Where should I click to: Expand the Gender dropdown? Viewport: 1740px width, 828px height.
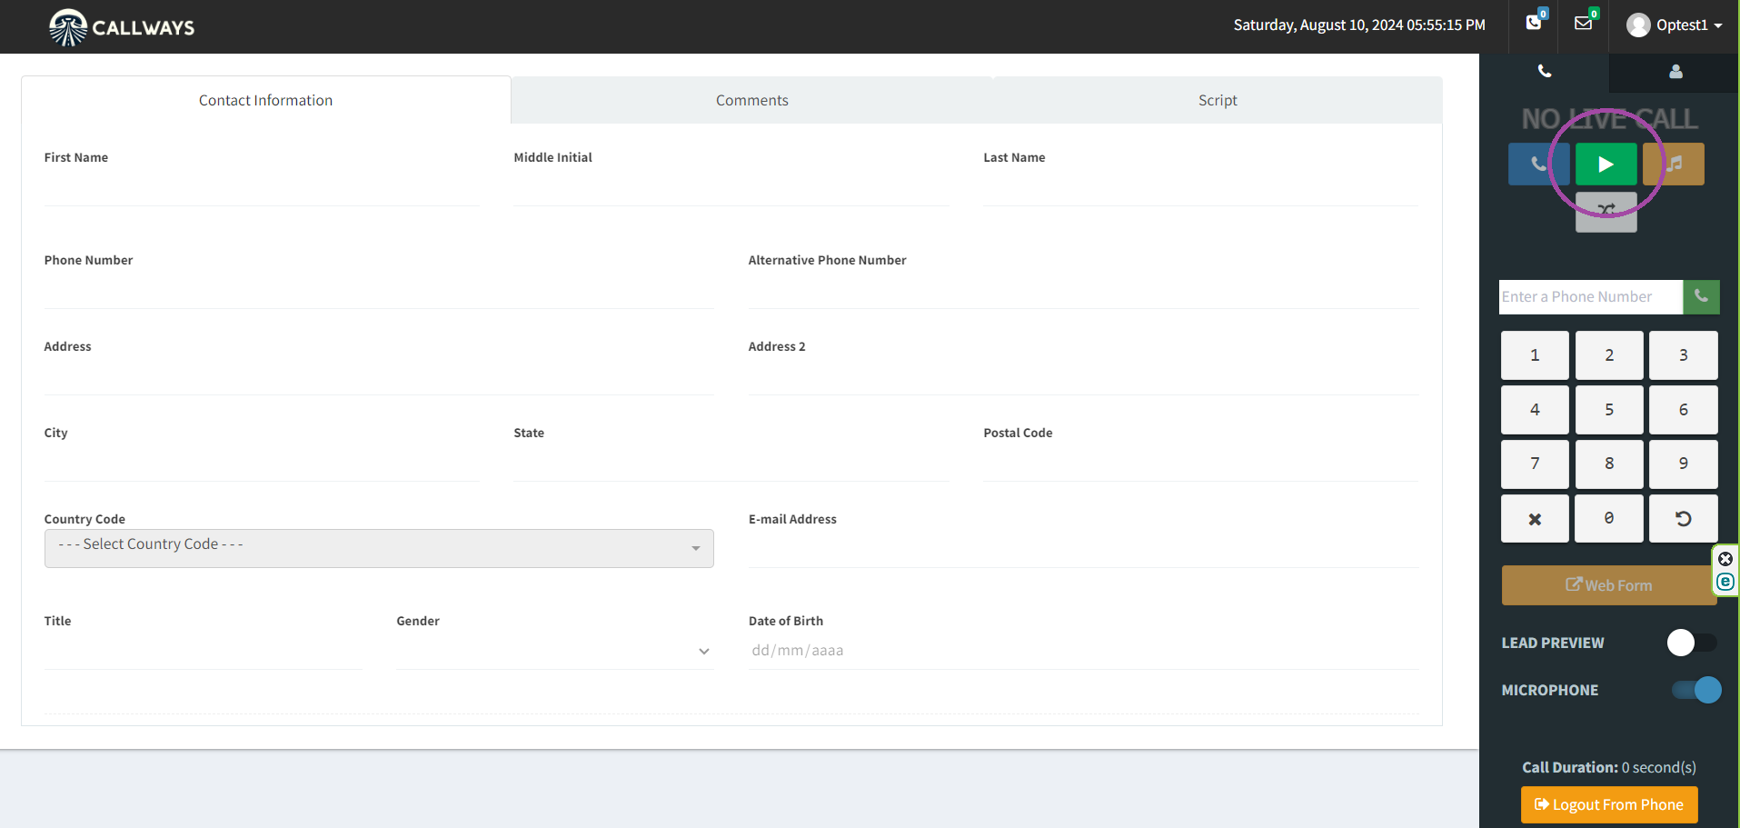click(555, 651)
